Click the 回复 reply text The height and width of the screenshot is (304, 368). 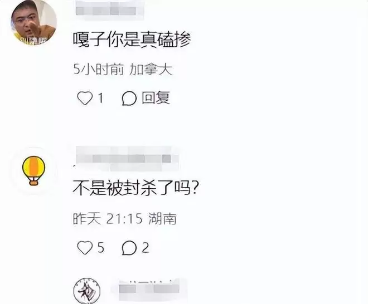[156, 98]
